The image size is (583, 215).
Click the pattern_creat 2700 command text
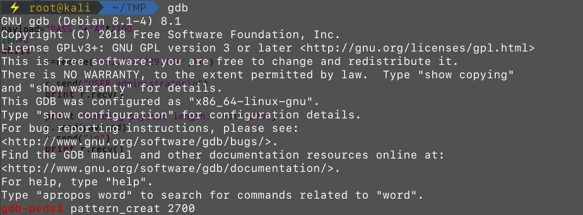[133, 209]
